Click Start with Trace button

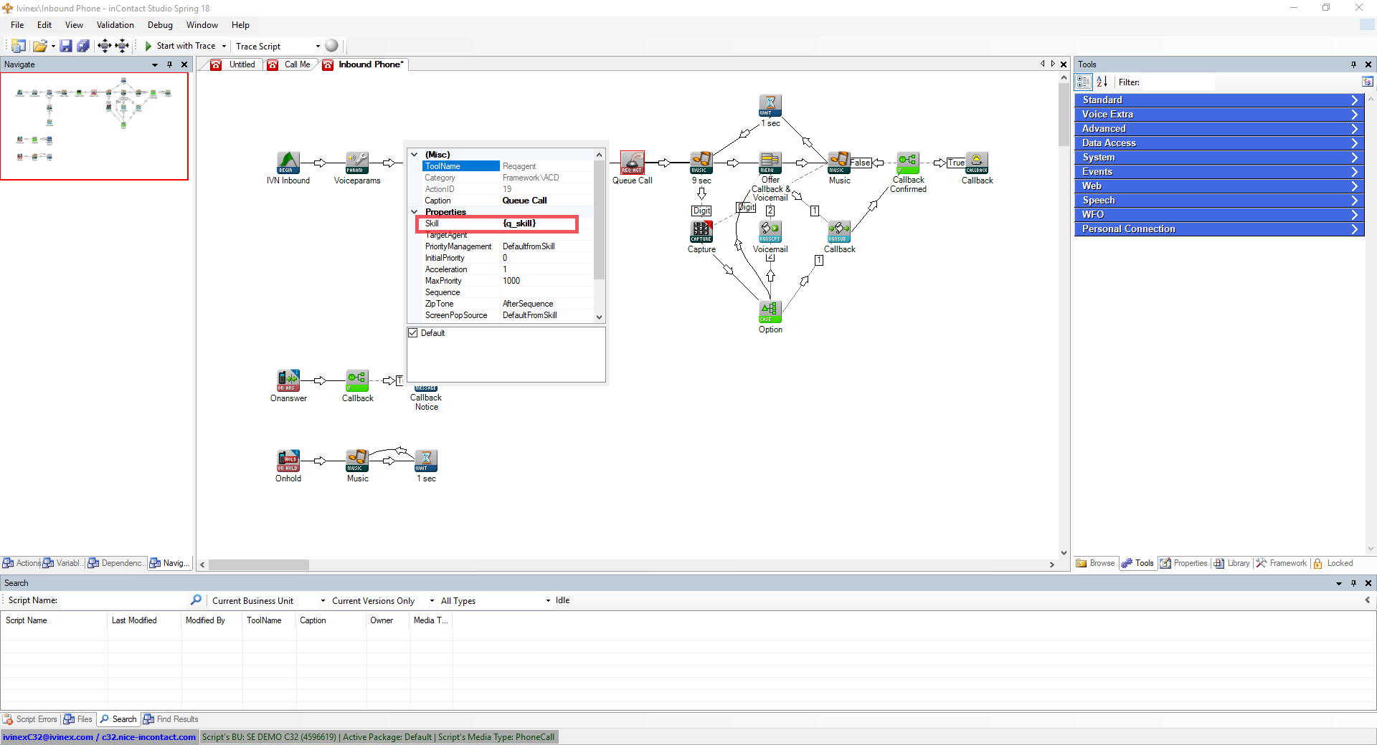click(x=179, y=46)
